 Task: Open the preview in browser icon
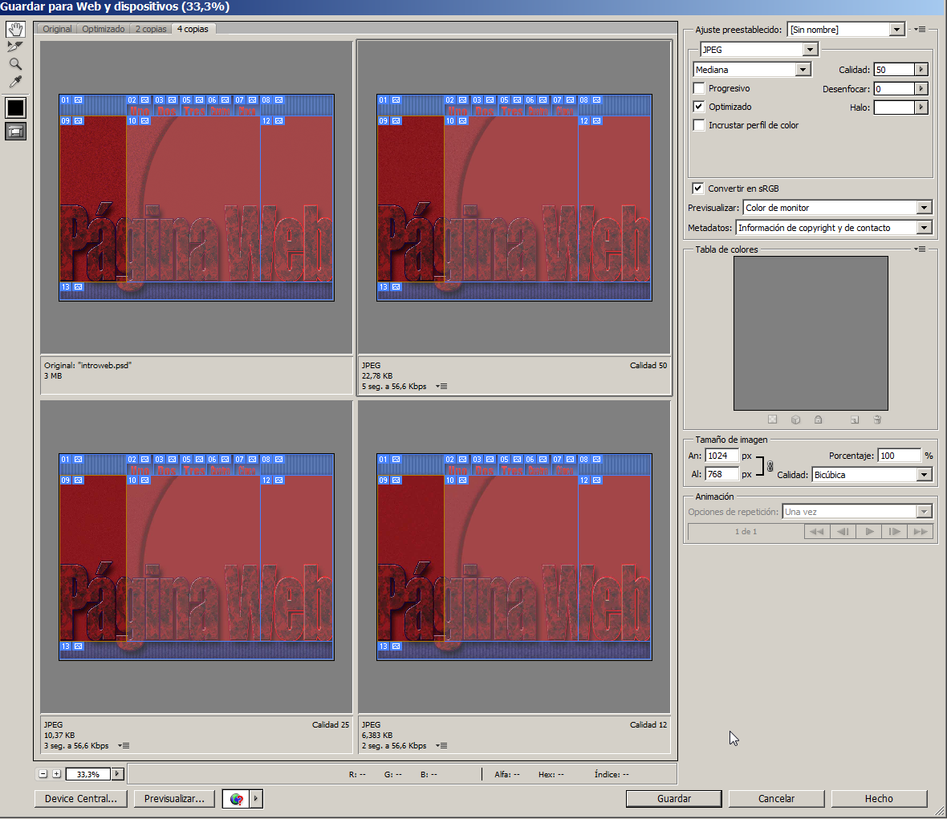tap(236, 799)
